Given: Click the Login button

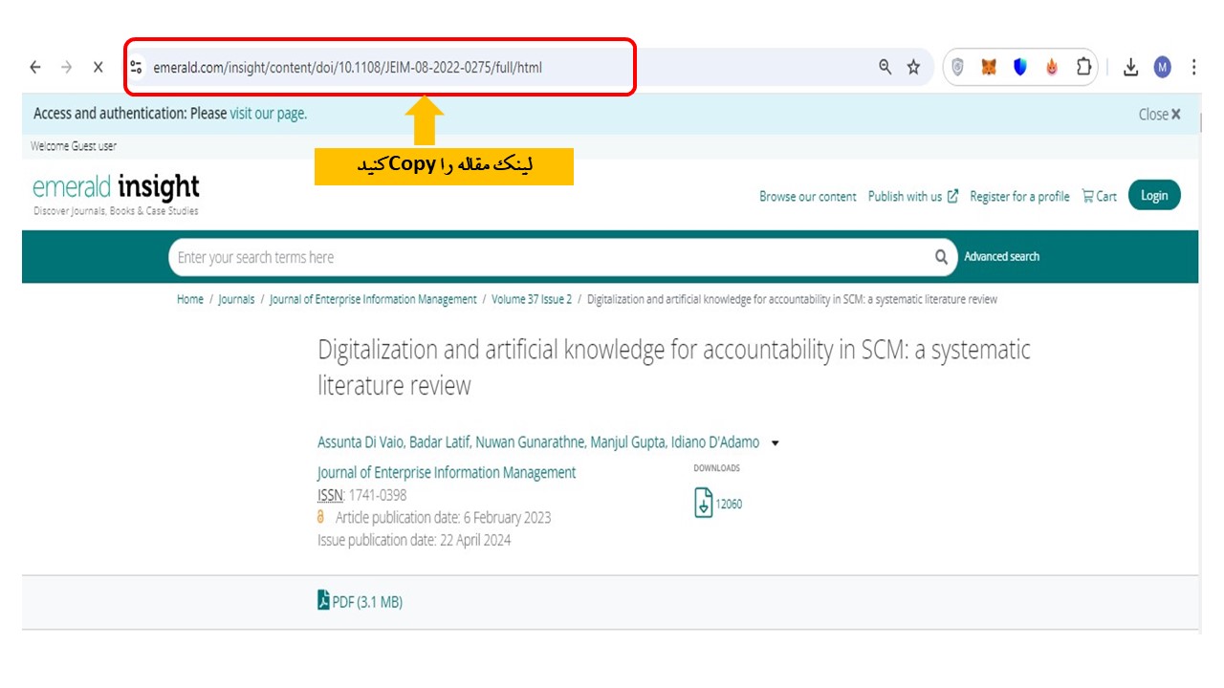Looking at the screenshot, I should click(1154, 195).
